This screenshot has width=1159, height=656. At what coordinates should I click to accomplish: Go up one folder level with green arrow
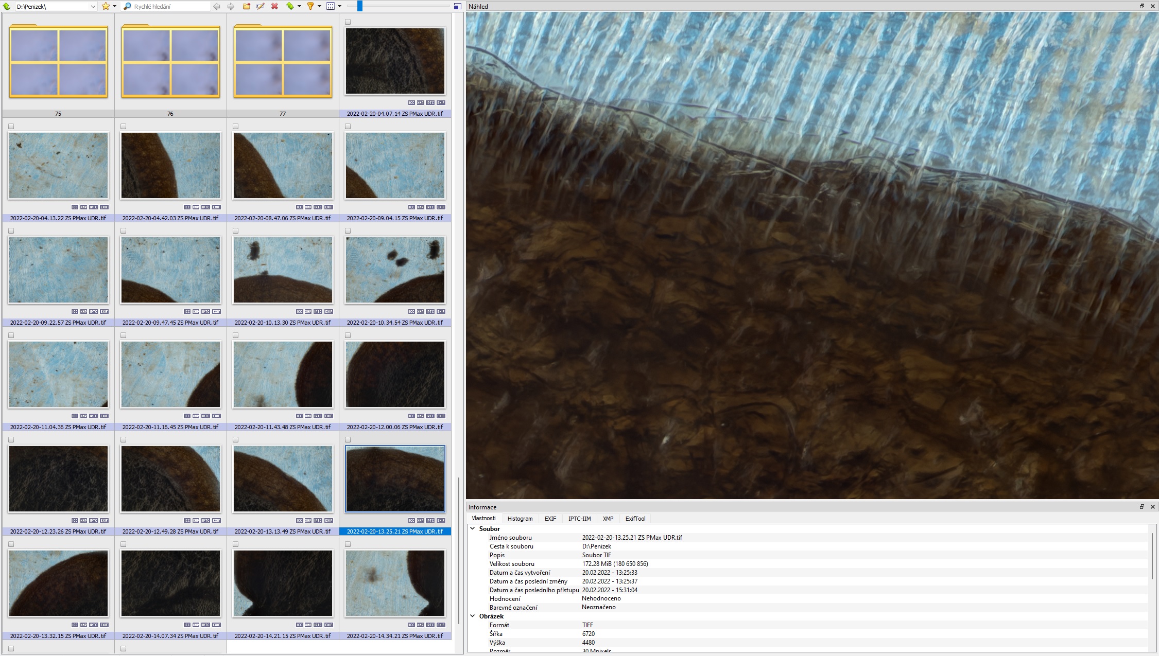(x=7, y=6)
